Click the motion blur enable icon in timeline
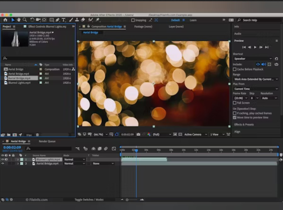Image resolution: width=283 pixels, height=210 pixels. click(106, 149)
